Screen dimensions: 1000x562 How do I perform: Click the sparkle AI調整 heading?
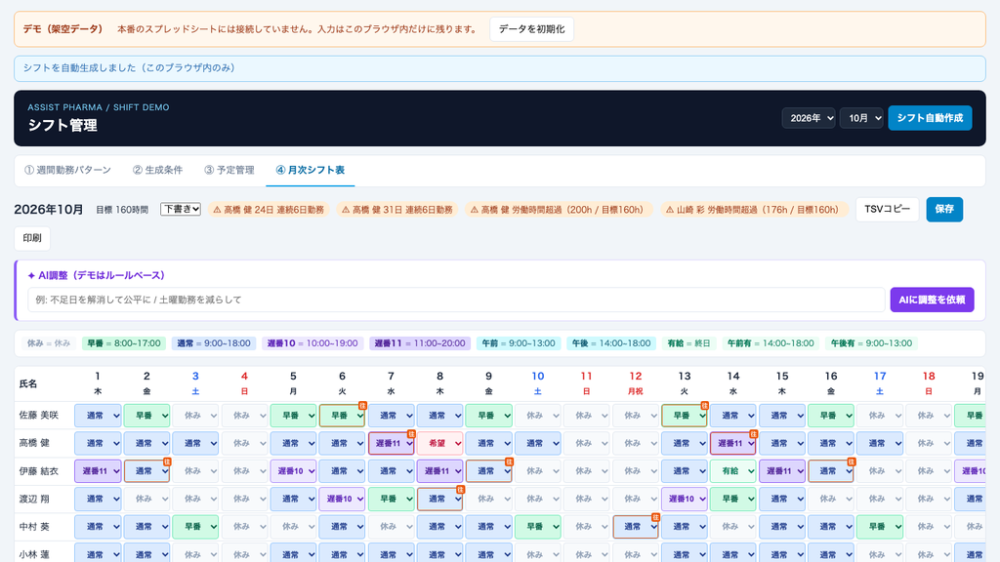click(97, 275)
